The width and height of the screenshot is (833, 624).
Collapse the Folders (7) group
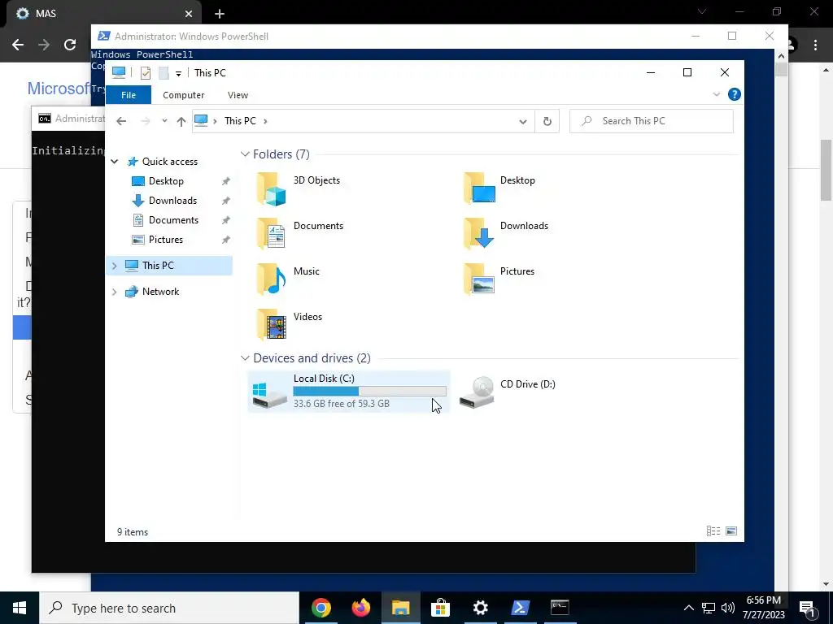point(245,154)
